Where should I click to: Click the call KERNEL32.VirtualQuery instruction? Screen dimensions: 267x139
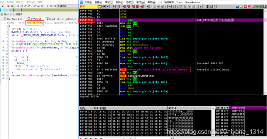pos(154,69)
